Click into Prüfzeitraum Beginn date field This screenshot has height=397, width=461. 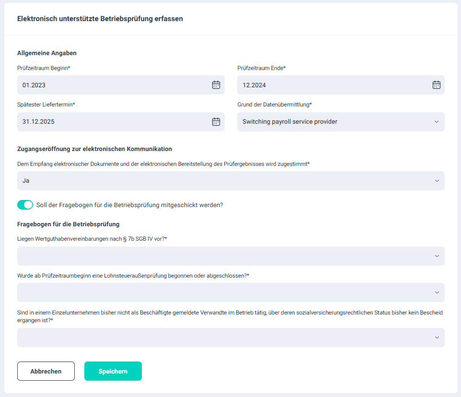110,85
